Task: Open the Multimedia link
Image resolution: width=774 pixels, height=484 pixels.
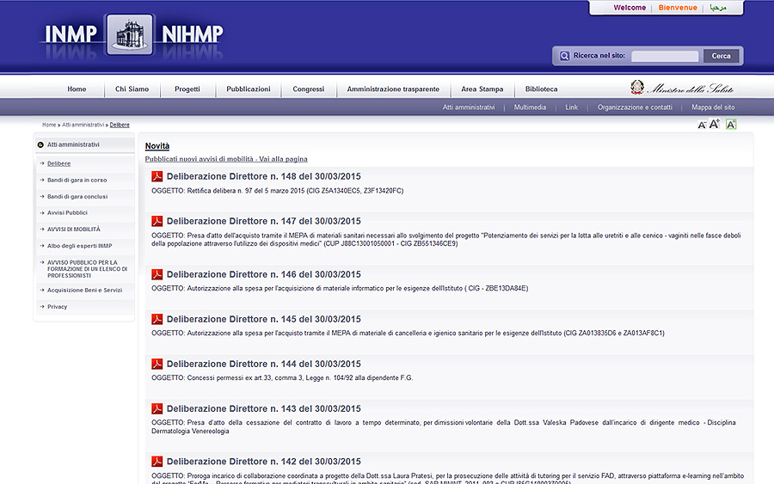Action: tap(530, 107)
